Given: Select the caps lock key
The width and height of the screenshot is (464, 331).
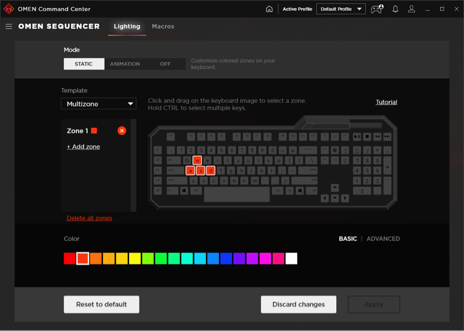Looking at the screenshot, I should (x=176, y=170).
